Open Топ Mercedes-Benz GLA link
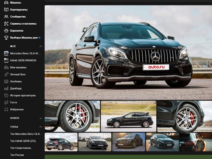212x159 pixels. tap(26, 134)
